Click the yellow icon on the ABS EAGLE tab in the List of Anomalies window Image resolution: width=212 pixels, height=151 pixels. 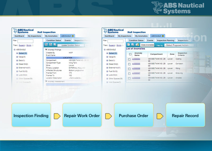[163, 36]
